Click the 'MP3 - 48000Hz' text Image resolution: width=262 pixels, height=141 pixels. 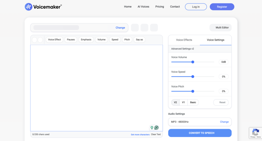click(x=180, y=122)
